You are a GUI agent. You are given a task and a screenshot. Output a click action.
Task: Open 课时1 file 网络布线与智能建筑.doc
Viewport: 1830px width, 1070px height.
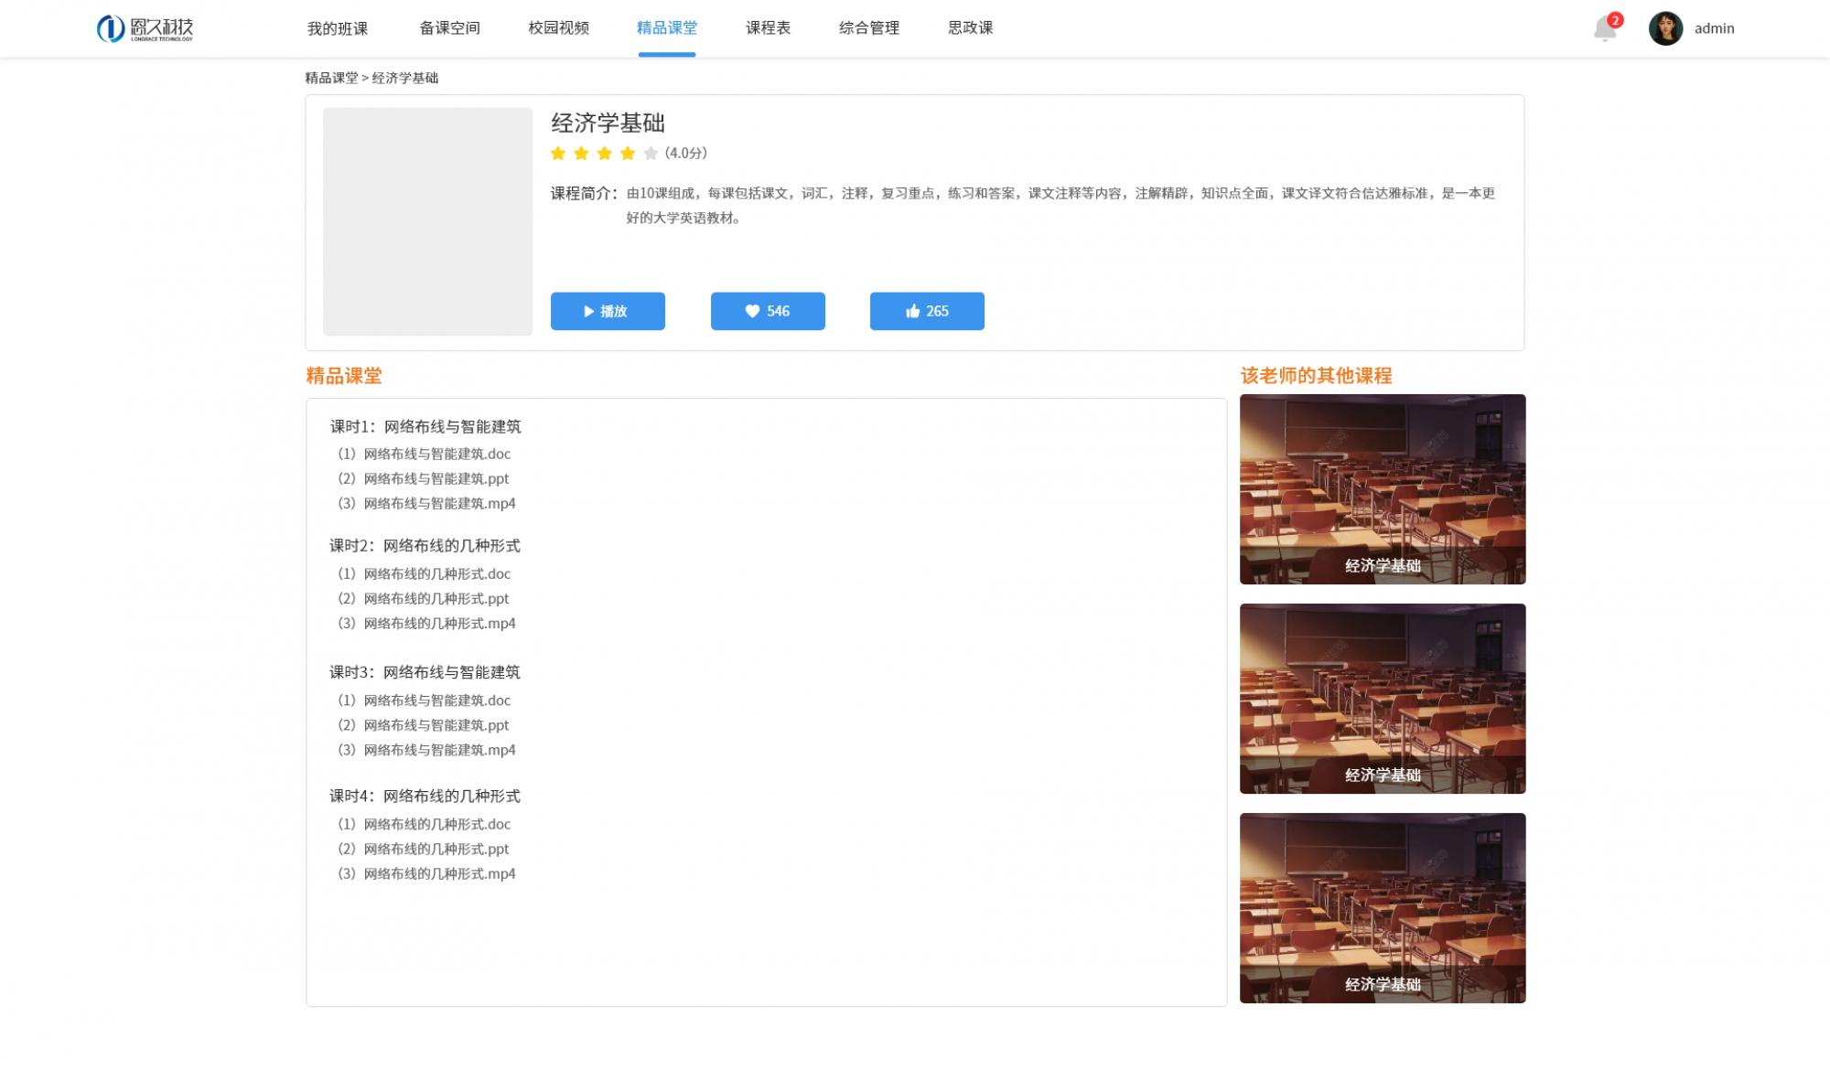point(424,454)
